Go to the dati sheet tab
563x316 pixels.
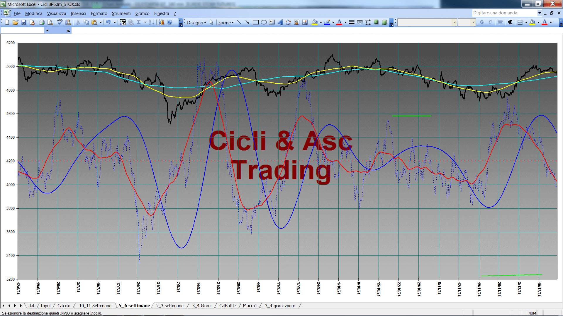(x=32, y=306)
